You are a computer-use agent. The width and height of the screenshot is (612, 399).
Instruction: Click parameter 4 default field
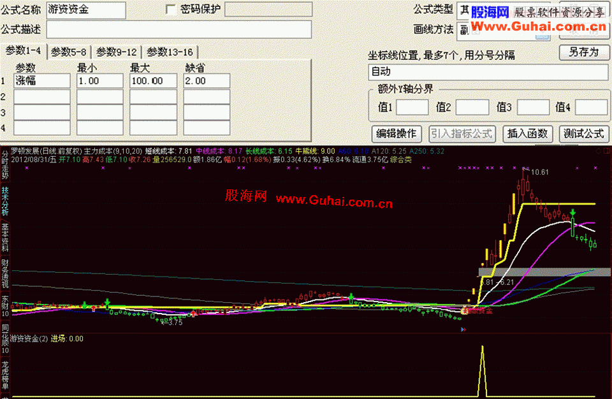[x=207, y=128]
